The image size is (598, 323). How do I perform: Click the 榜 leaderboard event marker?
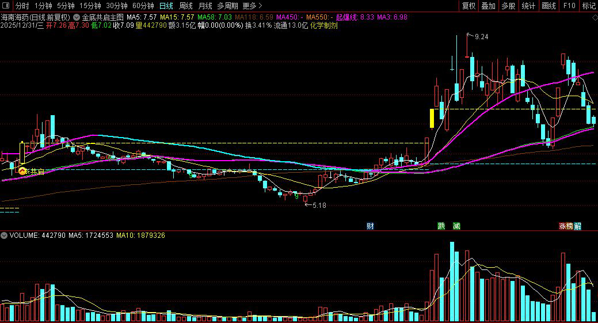point(570,226)
